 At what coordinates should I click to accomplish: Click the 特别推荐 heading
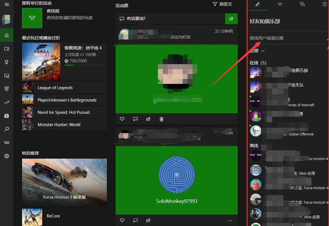[30, 153]
